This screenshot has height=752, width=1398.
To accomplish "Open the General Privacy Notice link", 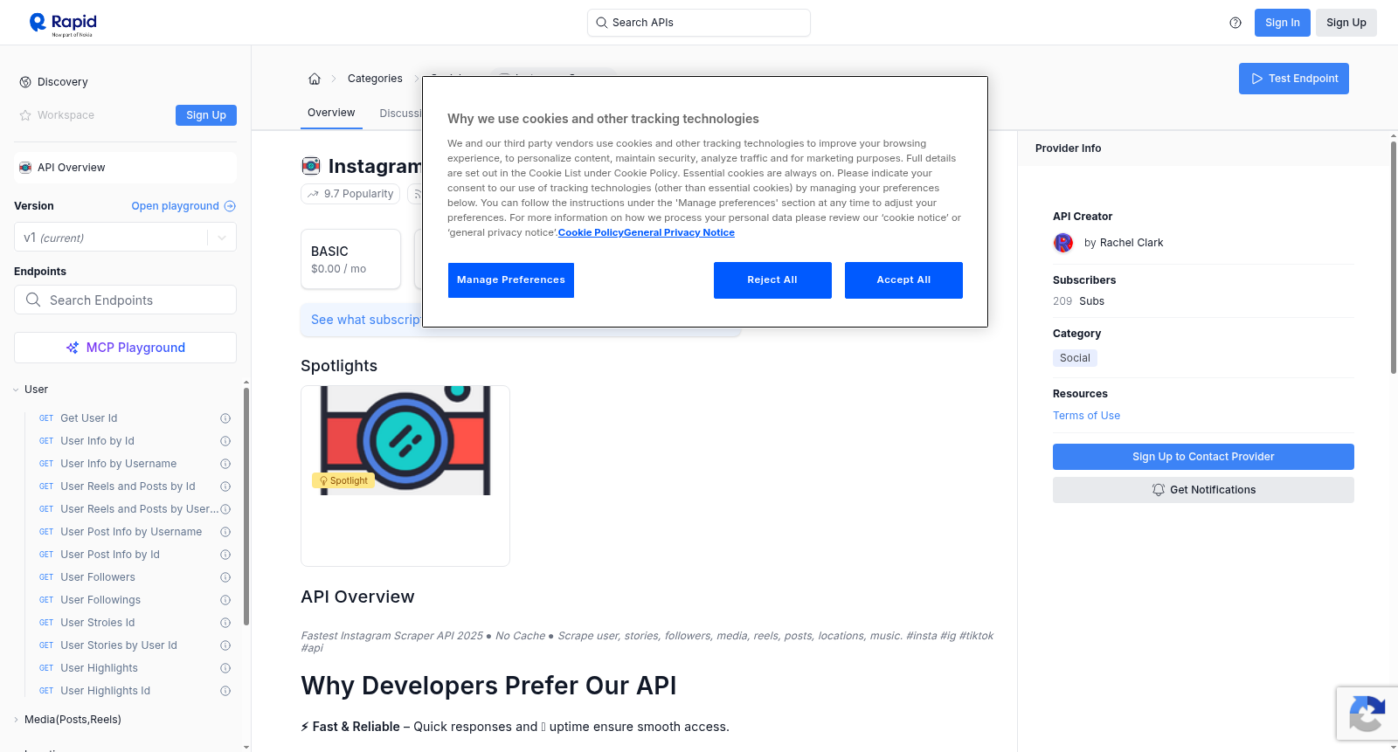I will [679, 232].
